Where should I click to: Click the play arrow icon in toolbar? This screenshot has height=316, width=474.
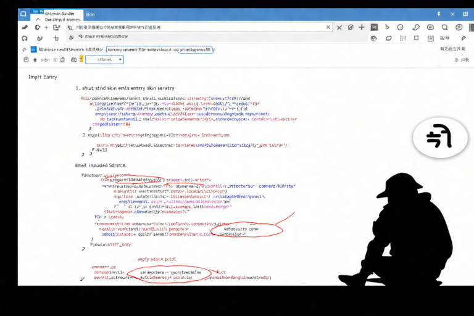click(388, 27)
